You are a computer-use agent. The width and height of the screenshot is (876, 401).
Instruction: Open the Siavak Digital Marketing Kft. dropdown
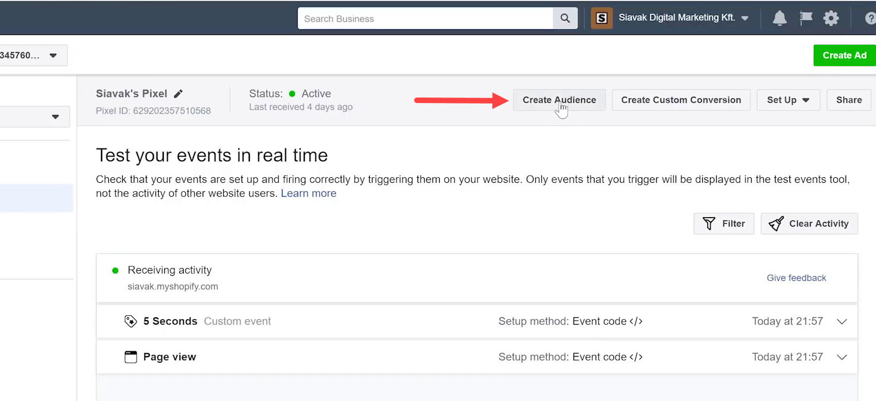tap(683, 18)
